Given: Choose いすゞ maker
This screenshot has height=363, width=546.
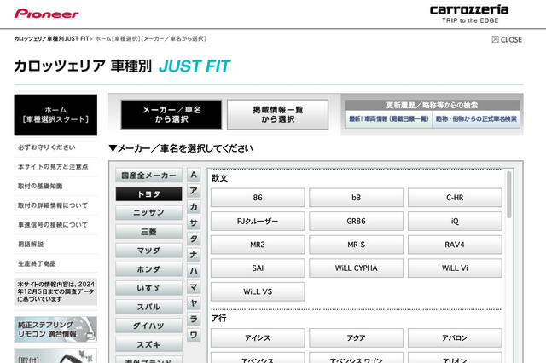Looking at the screenshot, I should tap(148, 288).
